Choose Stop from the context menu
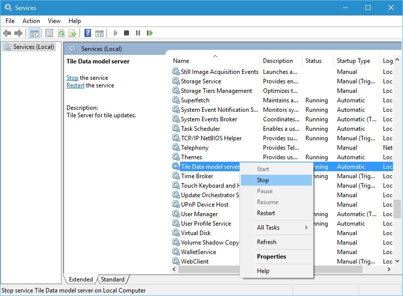 point(263,180)
